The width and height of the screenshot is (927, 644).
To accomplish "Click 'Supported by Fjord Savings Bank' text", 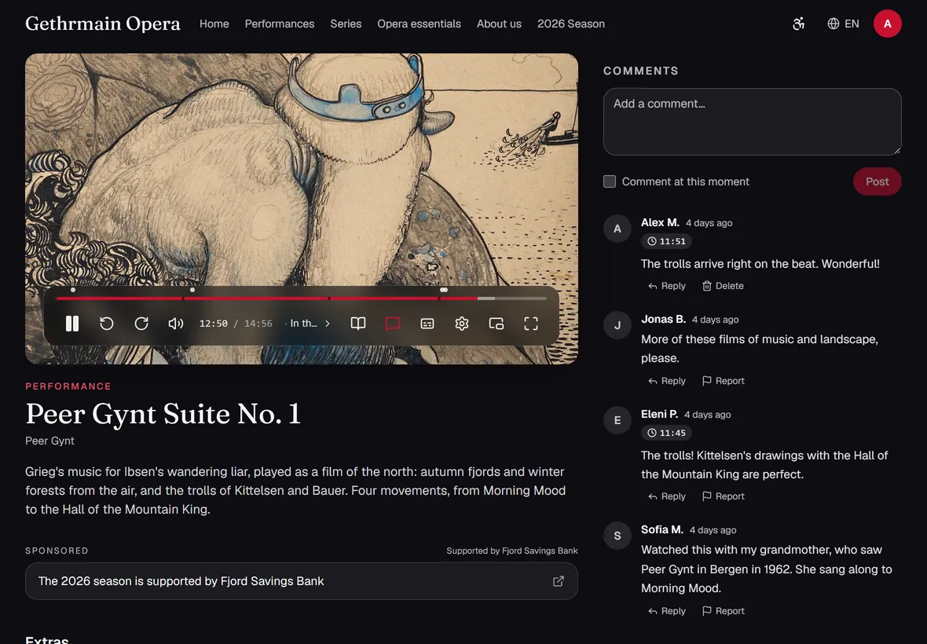I will pos(512,551).
